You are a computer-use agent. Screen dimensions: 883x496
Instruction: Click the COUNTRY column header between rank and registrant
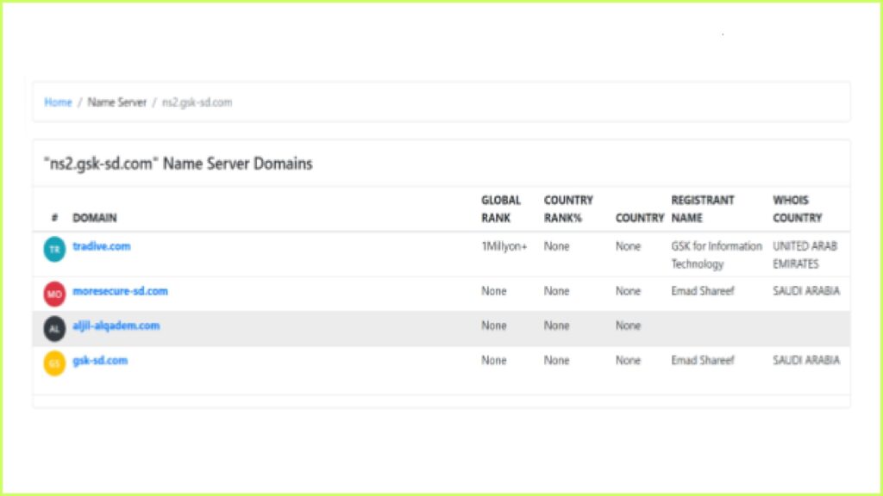(x=640, y=218)
